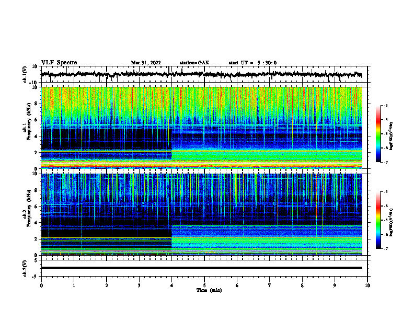Click time axis tick label "0"
This screenshot has width=414, height=320.
pos(41,285)
